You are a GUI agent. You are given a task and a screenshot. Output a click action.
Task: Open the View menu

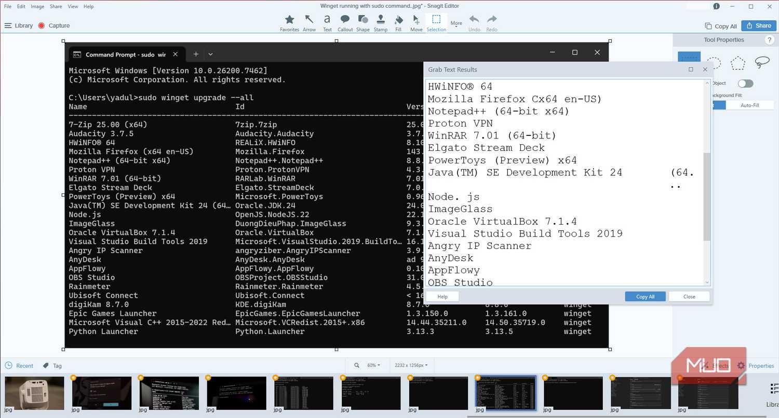(73, 6)
